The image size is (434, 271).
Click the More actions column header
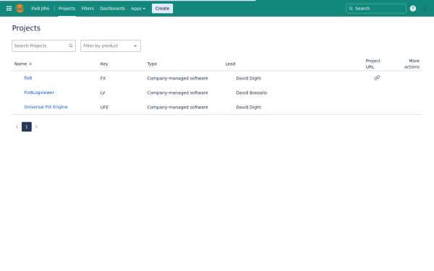tap(412, 64)
